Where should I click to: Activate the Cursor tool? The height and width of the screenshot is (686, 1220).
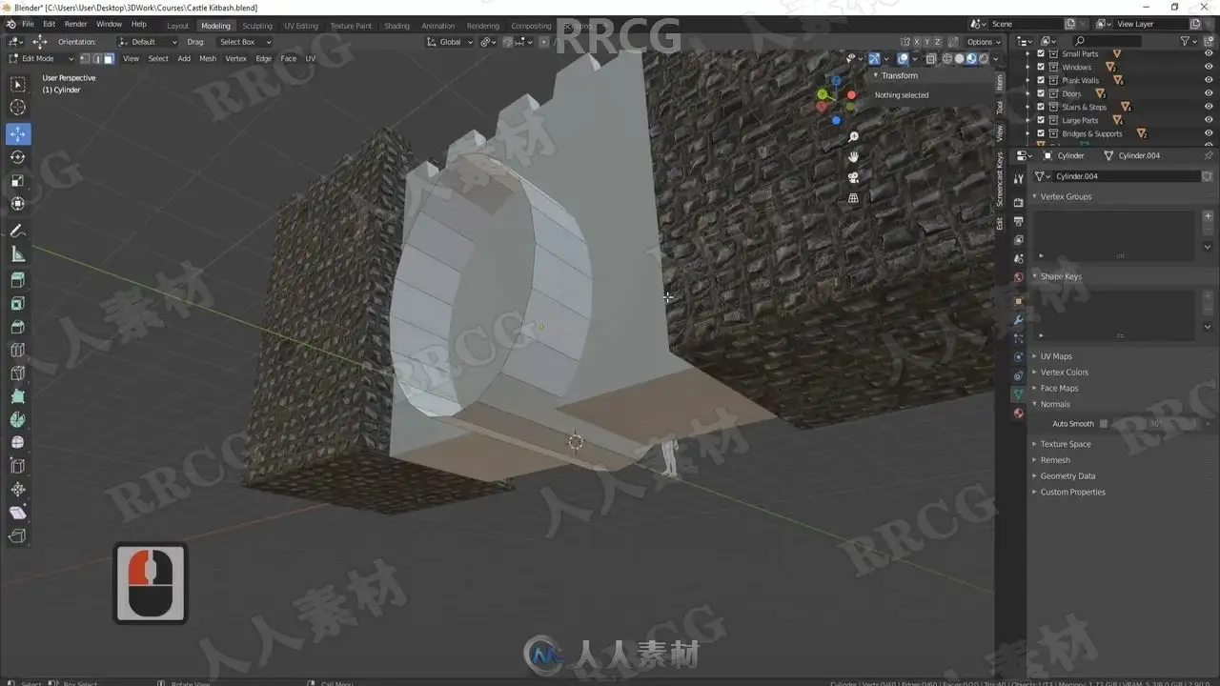pyautogui.click(x=18, y=108)
